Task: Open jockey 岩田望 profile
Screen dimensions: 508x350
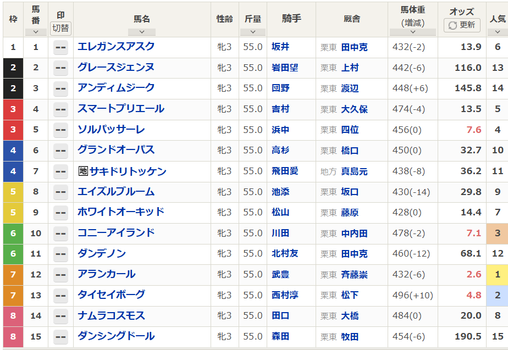Action: point(285,68)
